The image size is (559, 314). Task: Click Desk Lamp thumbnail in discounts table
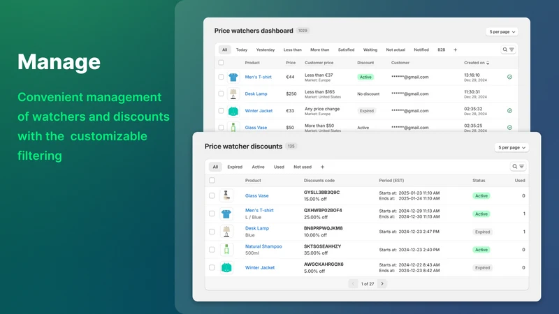(226, 232)
